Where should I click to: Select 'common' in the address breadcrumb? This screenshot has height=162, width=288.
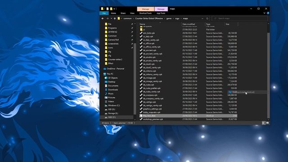127,18
